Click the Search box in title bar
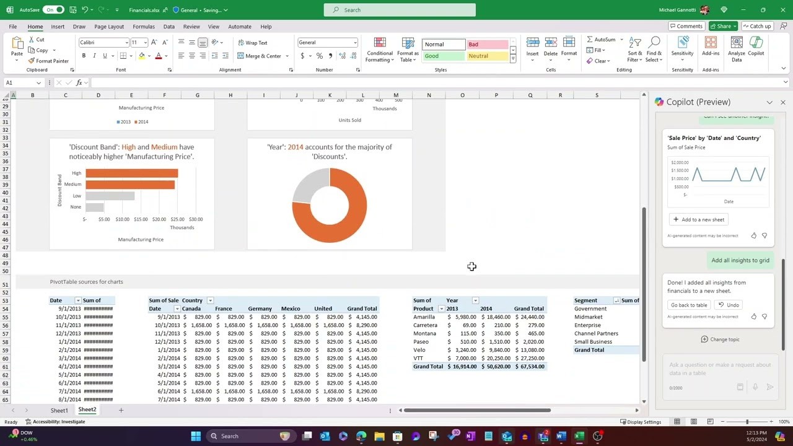Screen dimensions: 793x446 pyautogui.click(x=400, y=10)
